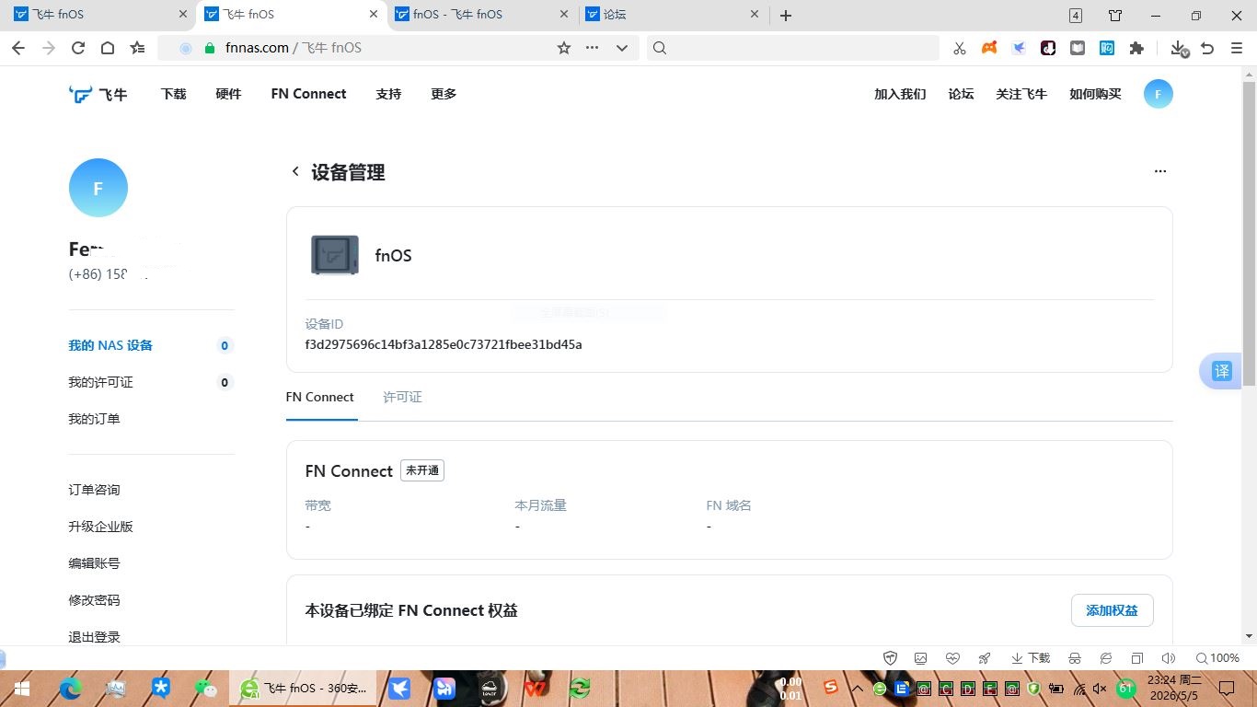Image resolution: width=1257 pixels, height=707 pixels.
Task: Click the scissors screenshot tool icon
Action: click(960, 48)
